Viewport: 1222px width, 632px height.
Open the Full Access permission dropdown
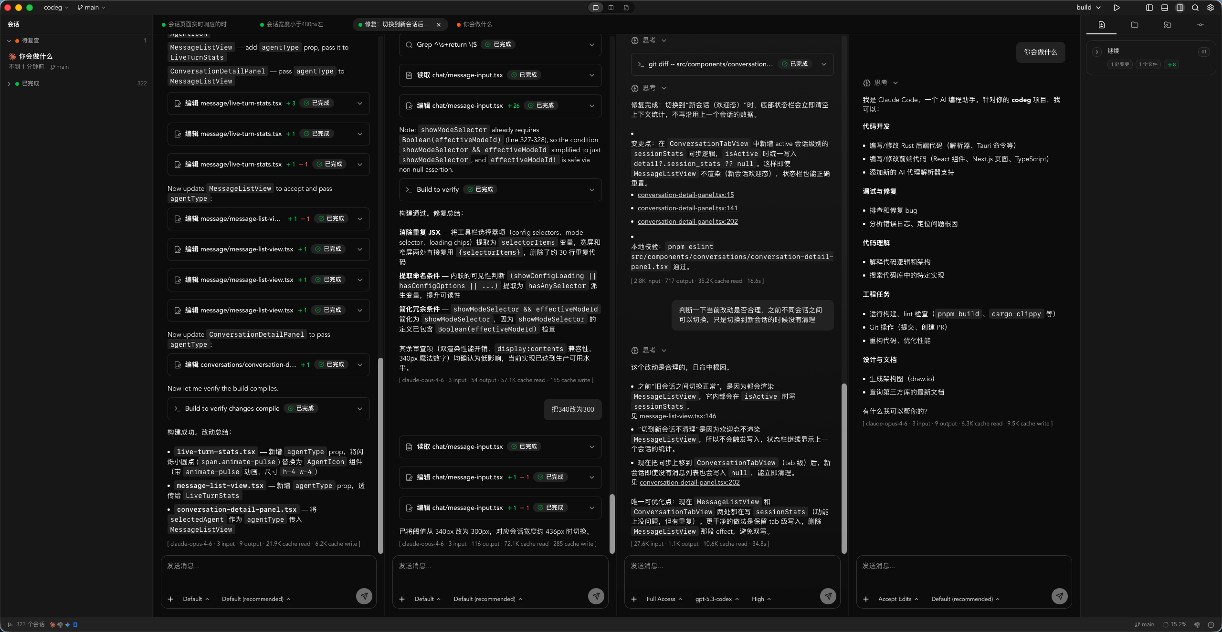click(664, 599)
